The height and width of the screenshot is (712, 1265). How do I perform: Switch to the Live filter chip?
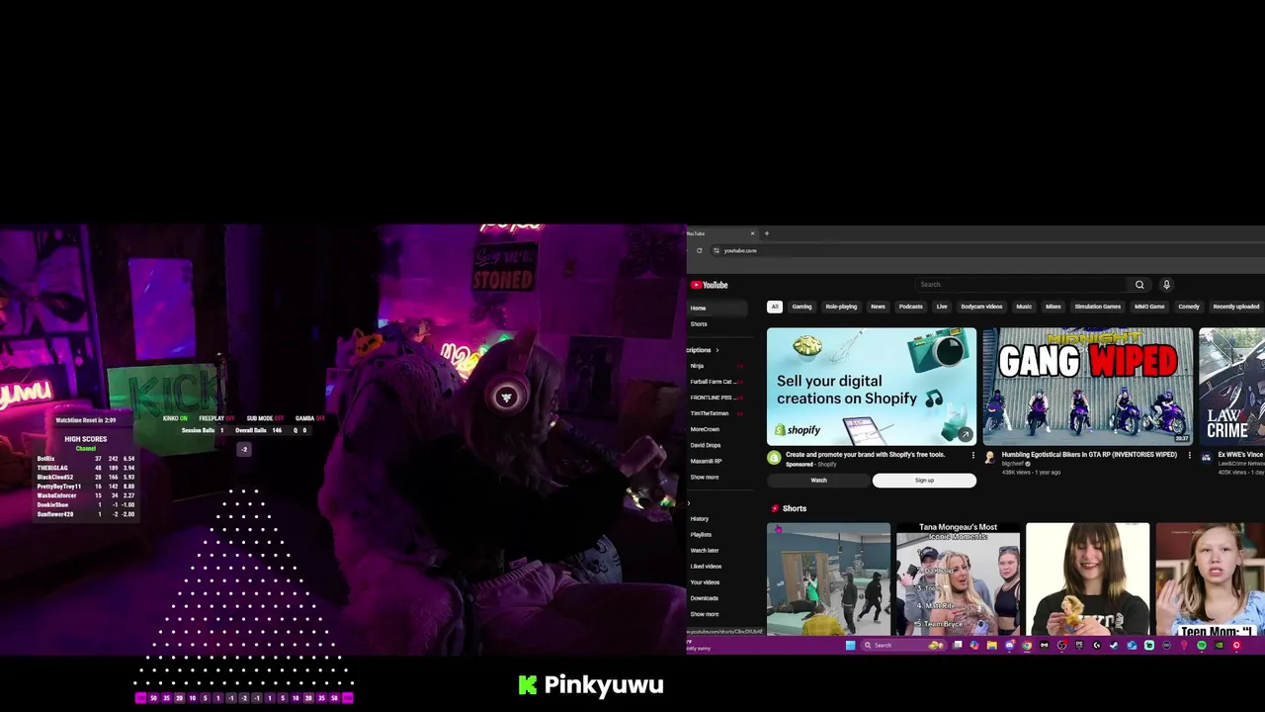pyautogui.click(x=942, y=307)
